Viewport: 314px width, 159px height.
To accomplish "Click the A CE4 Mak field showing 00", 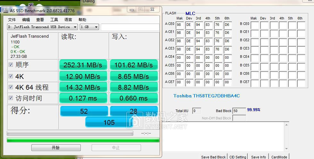I will point(180,58).
